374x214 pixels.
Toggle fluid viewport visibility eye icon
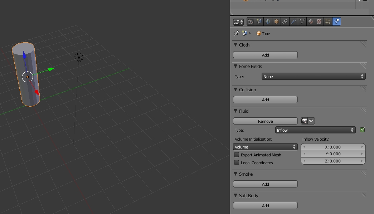click(x=311, y=121)
